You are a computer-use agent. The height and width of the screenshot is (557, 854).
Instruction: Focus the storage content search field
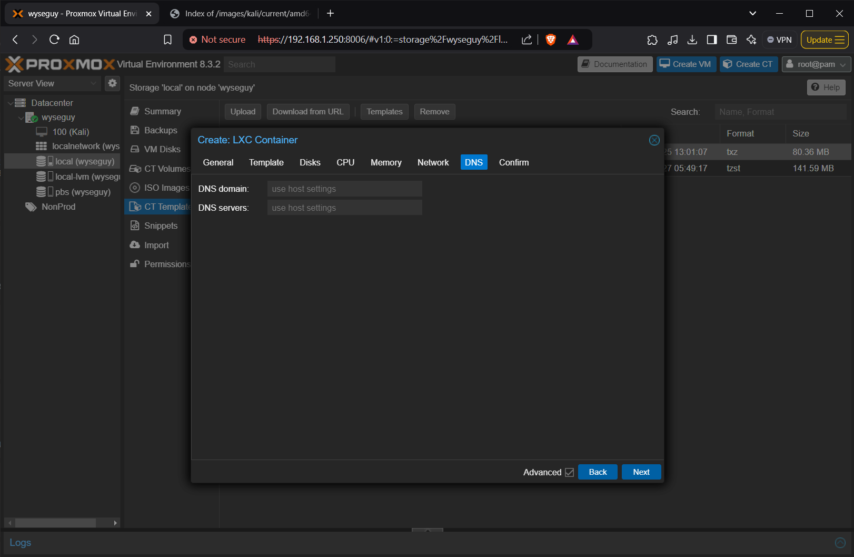[780, 112]
